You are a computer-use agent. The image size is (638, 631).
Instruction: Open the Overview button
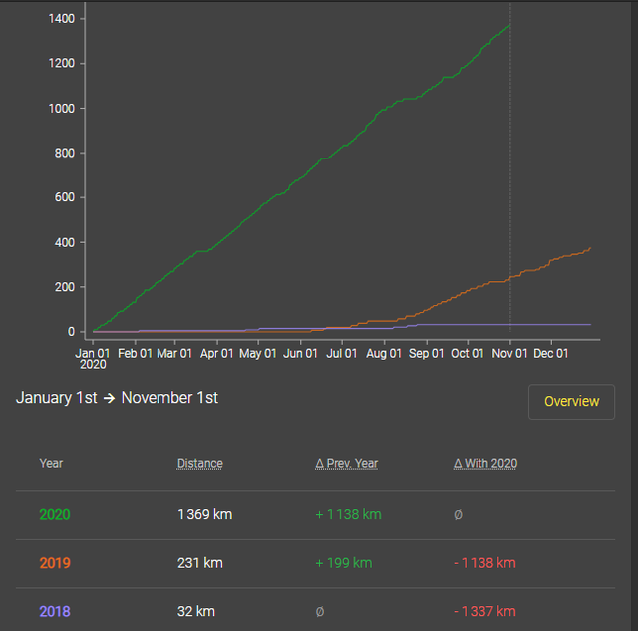click(x=571, y=401)
